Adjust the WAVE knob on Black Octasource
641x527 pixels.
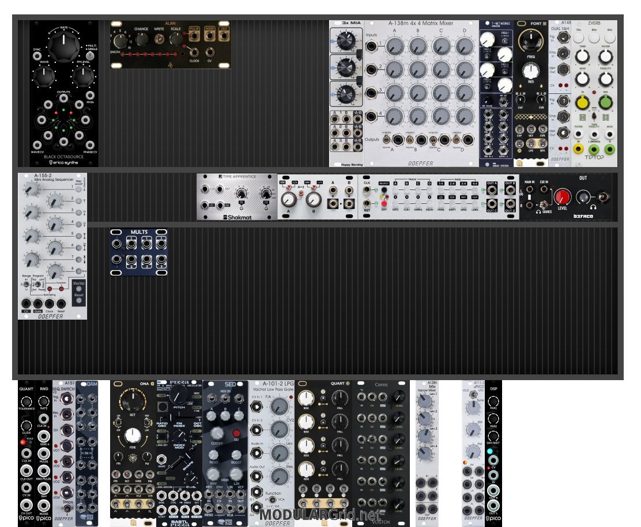pos(43,77)
